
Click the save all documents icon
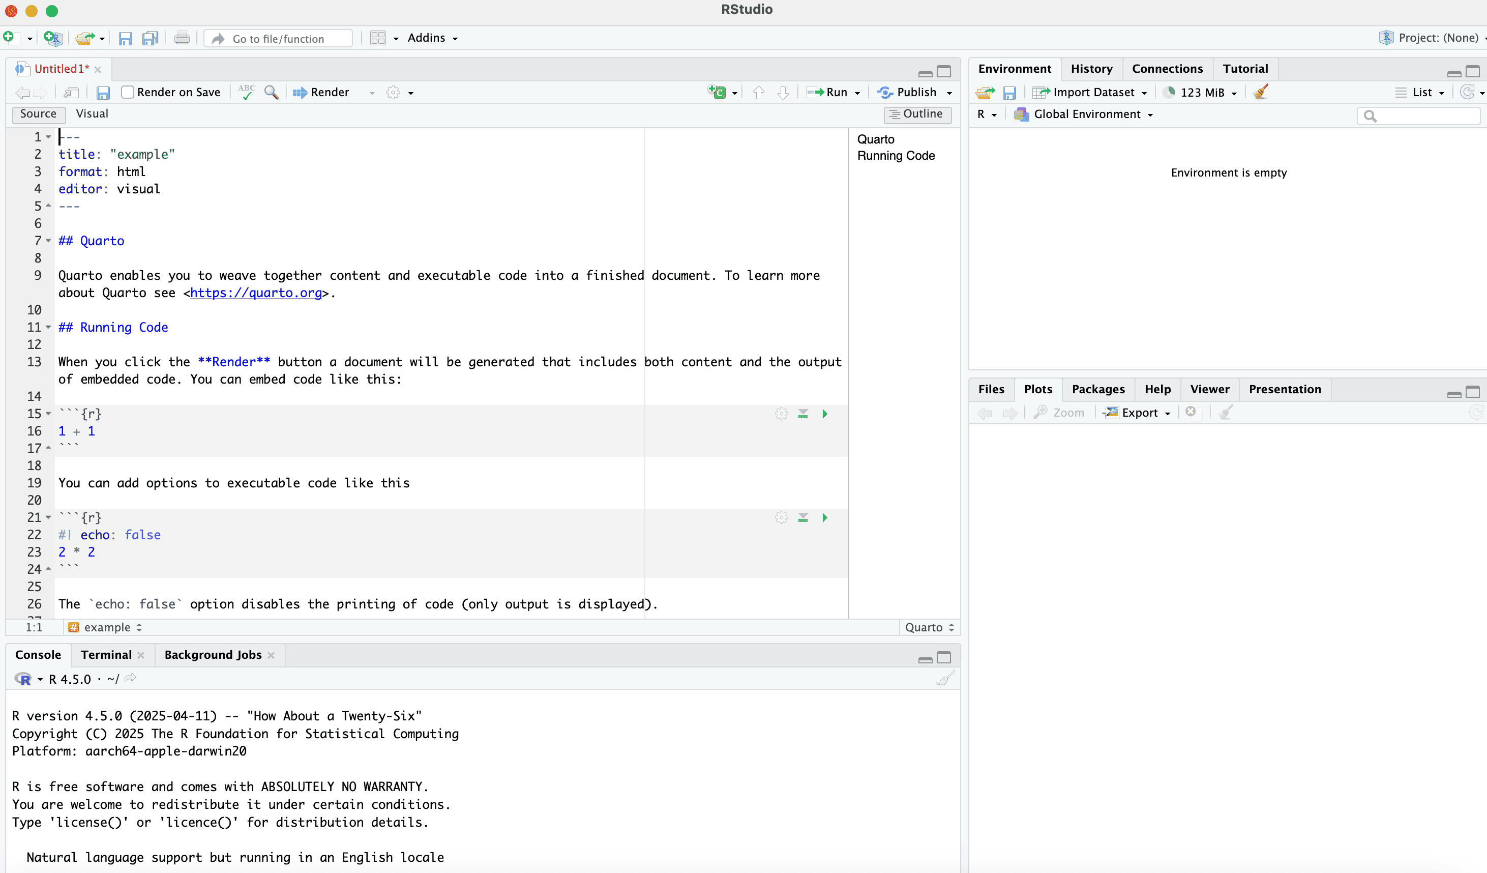tap(150, 38)
